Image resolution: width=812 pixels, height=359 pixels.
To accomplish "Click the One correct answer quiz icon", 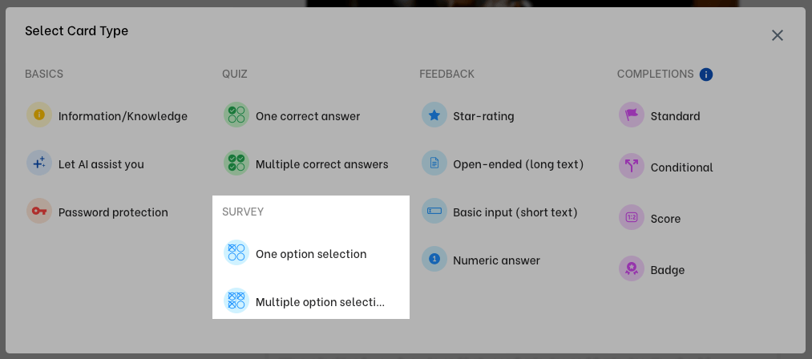I will coord(236,115).
